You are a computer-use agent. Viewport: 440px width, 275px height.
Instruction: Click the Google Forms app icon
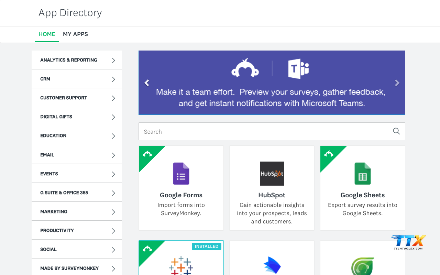click(x=181, y=174)
